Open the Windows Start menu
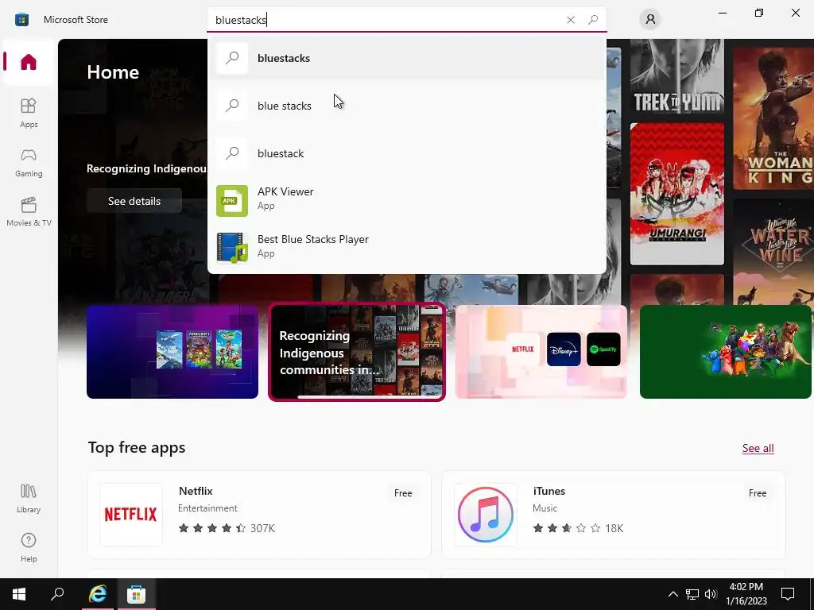The width and height of the screenshot is (814, 610). 19,594
